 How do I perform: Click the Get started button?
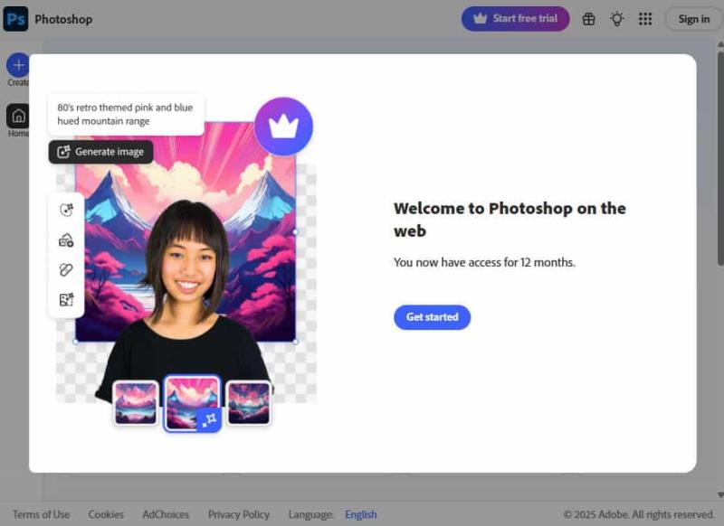point(432,317)
